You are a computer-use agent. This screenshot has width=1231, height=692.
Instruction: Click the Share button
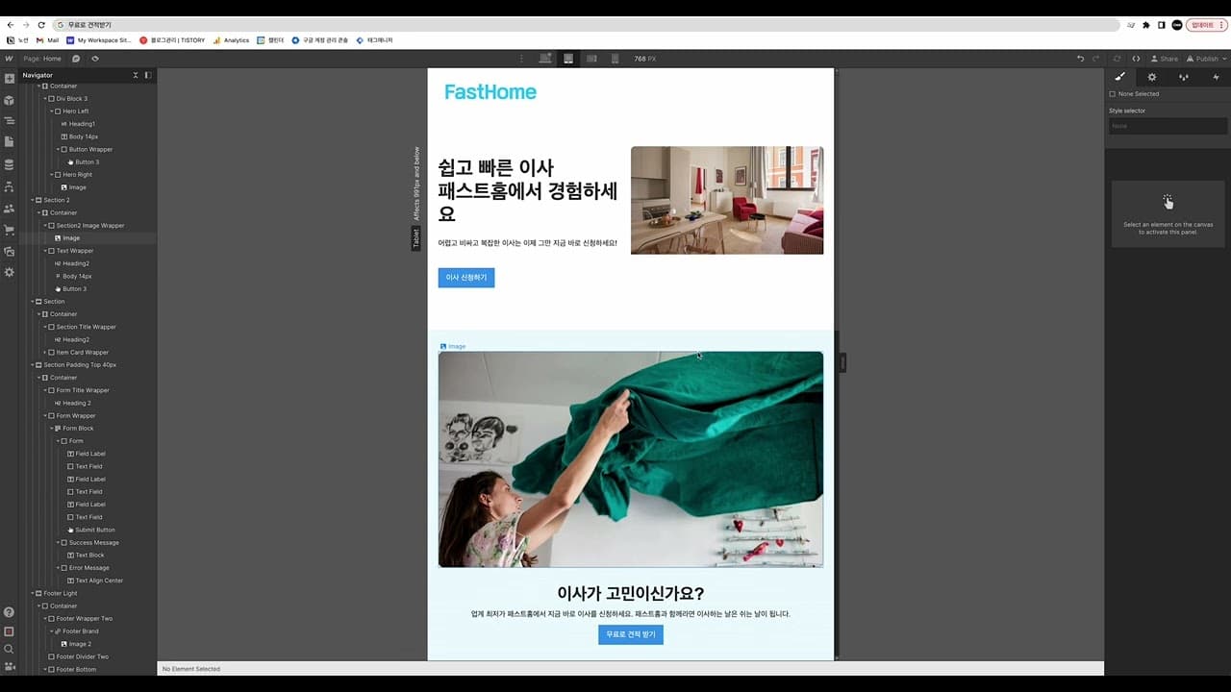point(1165,59)
